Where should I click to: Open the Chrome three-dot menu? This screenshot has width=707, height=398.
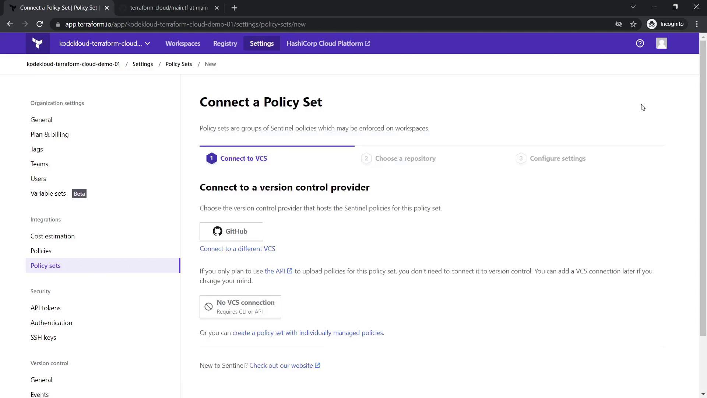[697, 24]
